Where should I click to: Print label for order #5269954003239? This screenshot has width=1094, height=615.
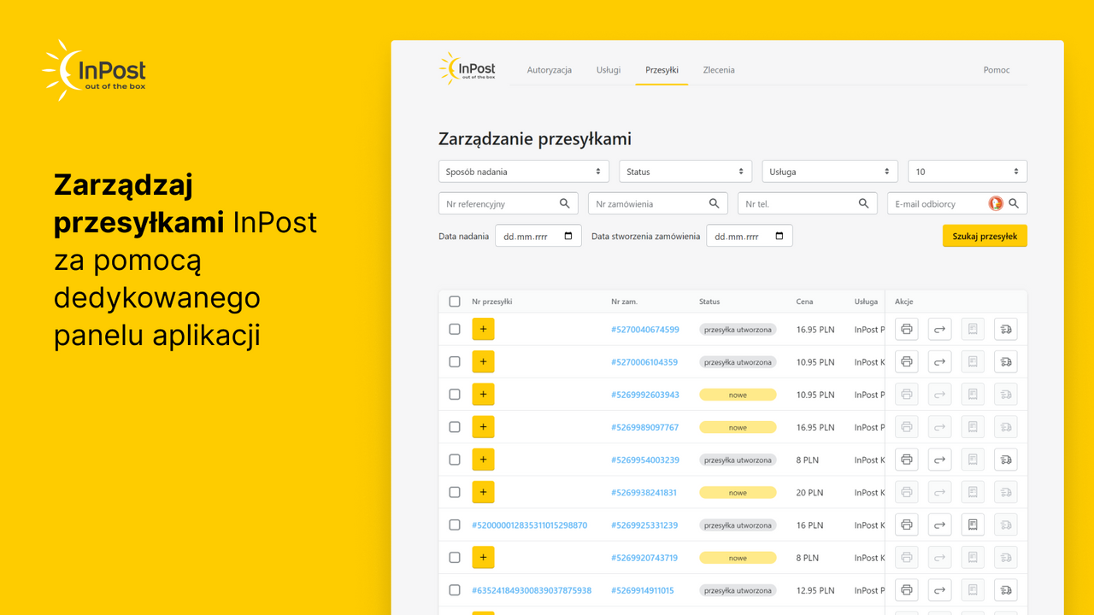pyautogui.click(x=907, y=460)
